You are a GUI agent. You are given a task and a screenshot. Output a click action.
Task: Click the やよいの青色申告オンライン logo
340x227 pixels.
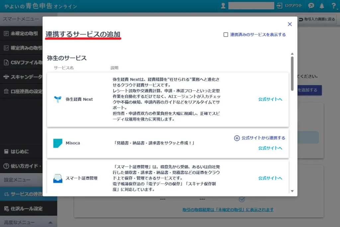(x=41, y=6)
